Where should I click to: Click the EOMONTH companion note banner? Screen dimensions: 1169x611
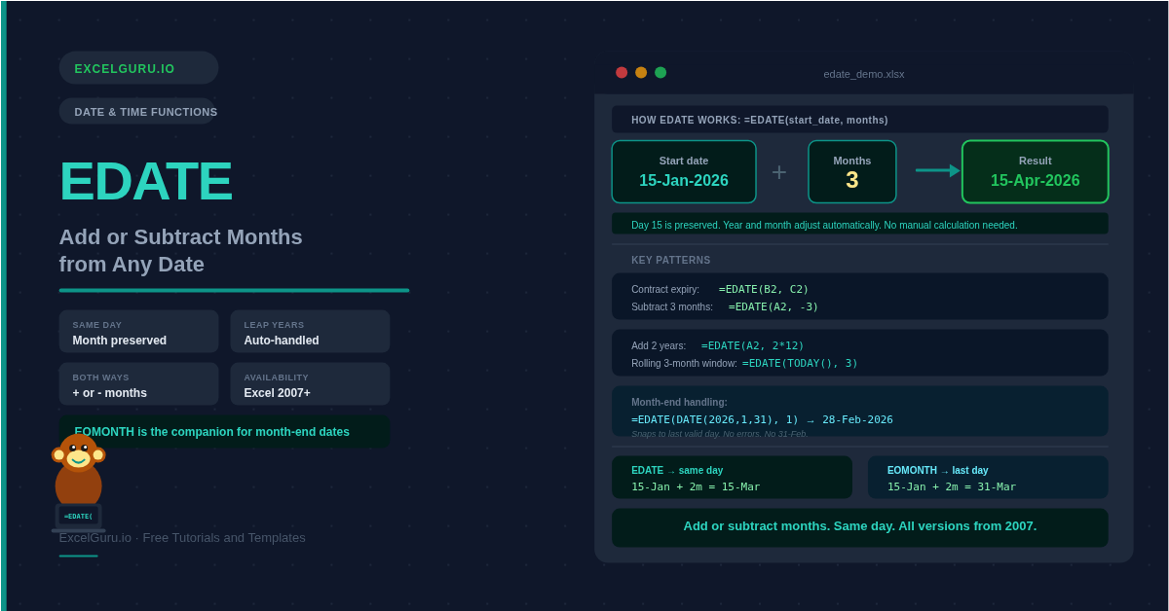click(x=224, y=432)
